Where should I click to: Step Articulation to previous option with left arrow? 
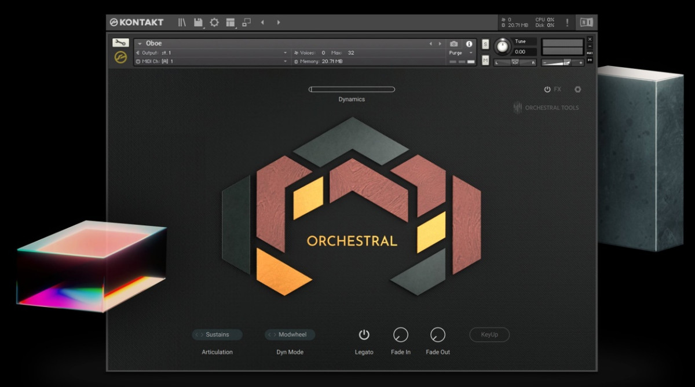pos(196,335)
